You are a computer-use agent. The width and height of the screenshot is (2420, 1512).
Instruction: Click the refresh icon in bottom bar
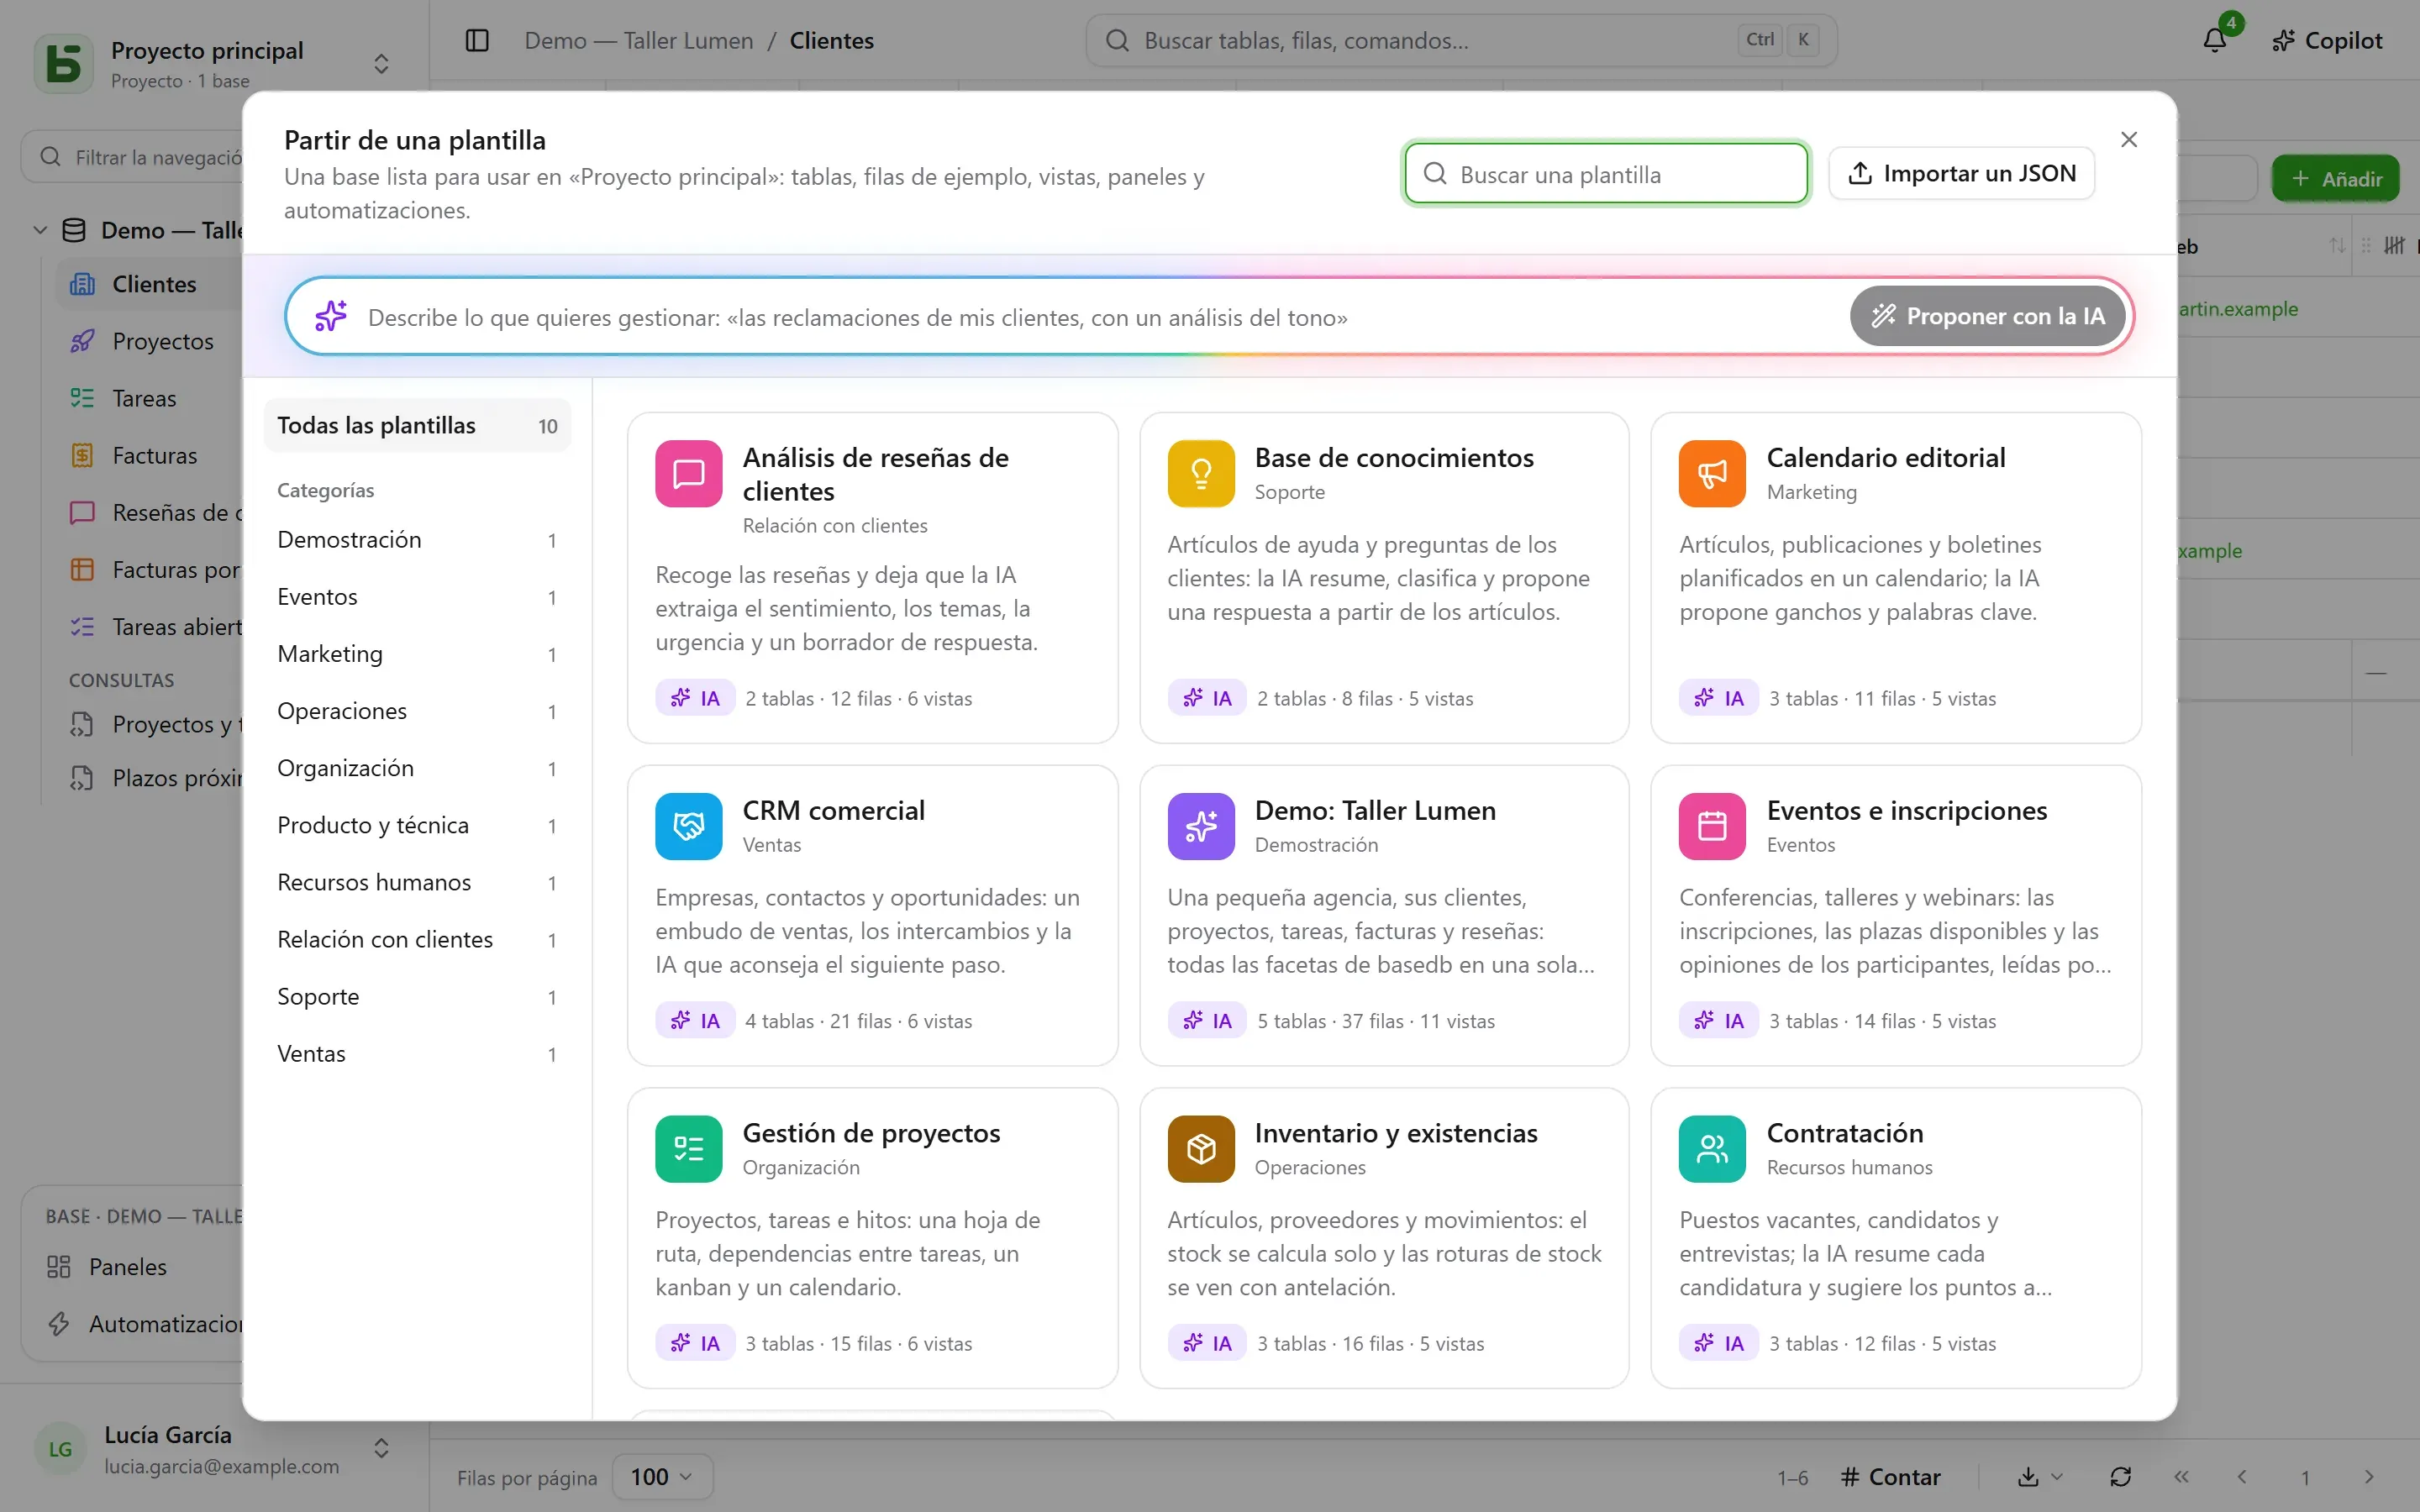point(2120,1477)
